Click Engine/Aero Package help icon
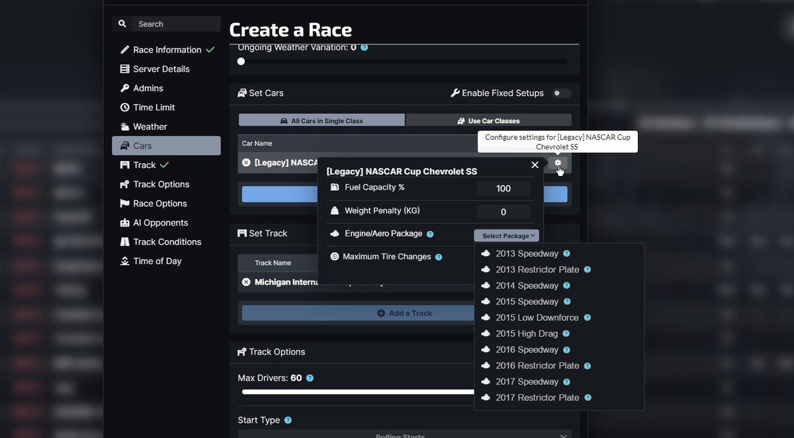This screenshot has height=438, width=794. [x=430, y=234]
